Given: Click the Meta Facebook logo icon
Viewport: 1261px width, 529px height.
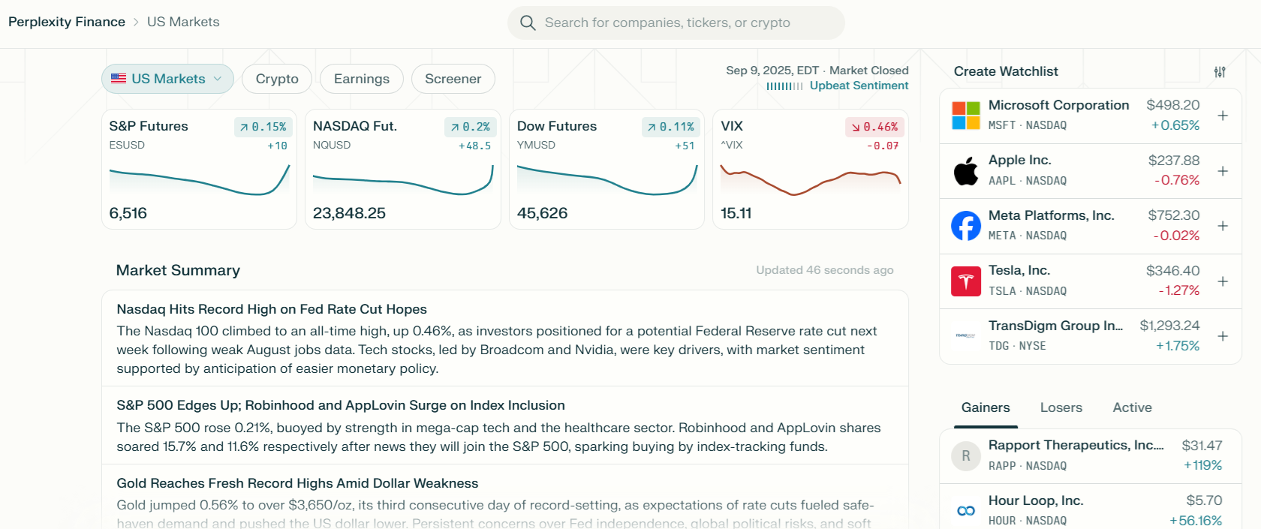Looking at the screenshot, I should click(x=966, y=226).
